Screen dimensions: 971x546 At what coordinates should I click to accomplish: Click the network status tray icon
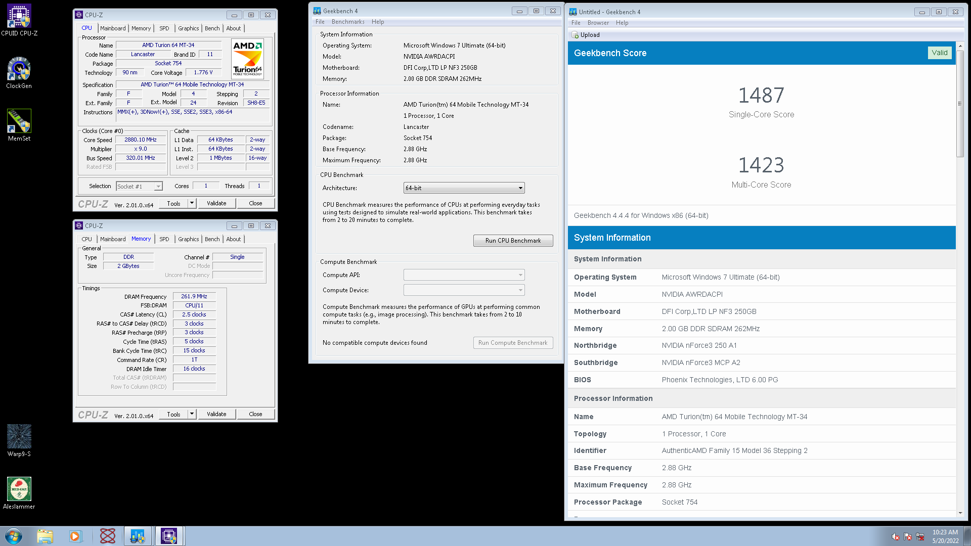point(920,536)
